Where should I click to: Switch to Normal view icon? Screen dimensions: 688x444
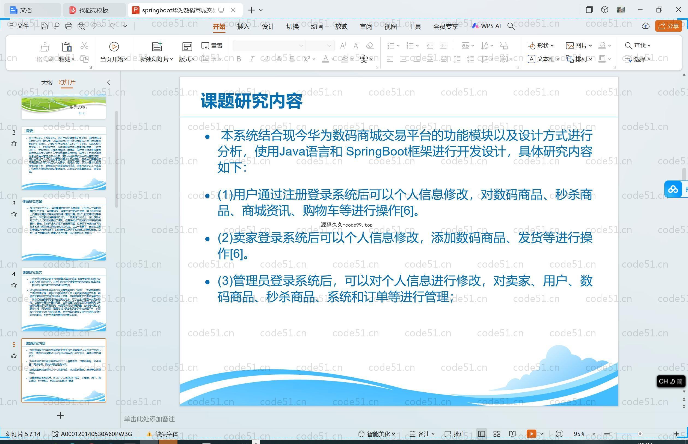481,434
